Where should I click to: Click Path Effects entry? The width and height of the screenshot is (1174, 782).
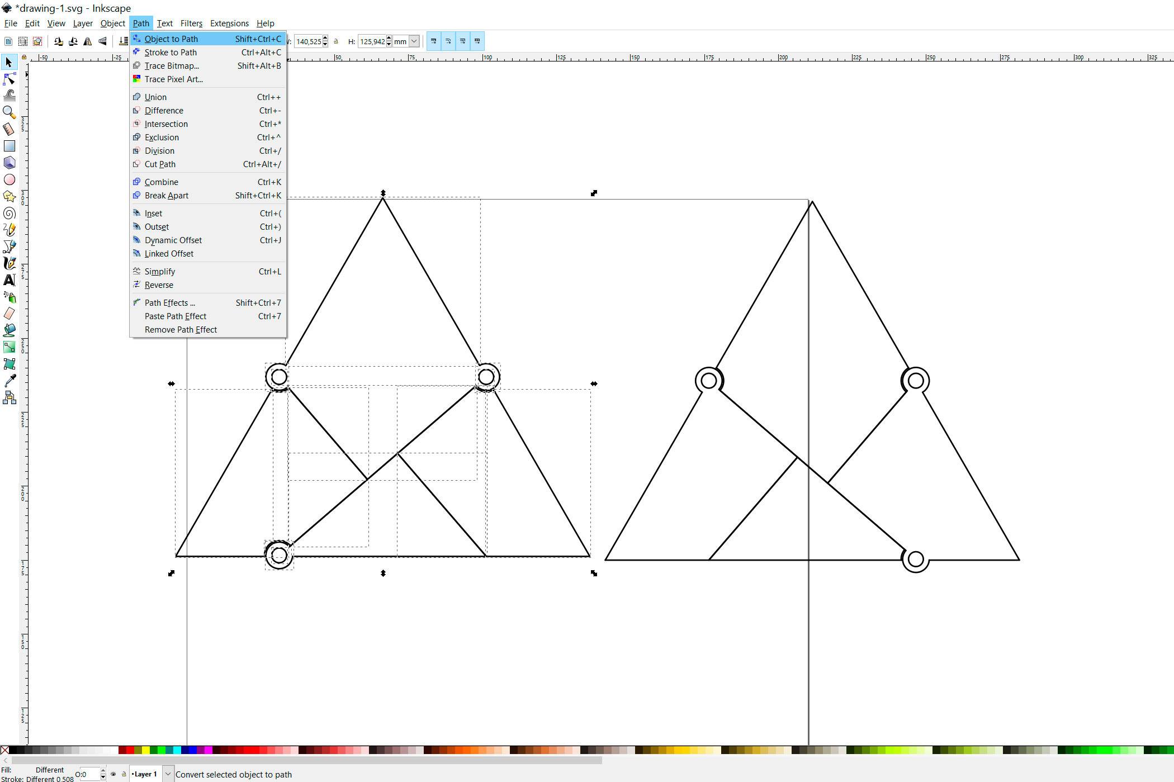click(169, 303)
